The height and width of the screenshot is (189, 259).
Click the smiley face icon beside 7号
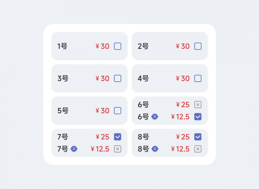click(x=74, y=149)
